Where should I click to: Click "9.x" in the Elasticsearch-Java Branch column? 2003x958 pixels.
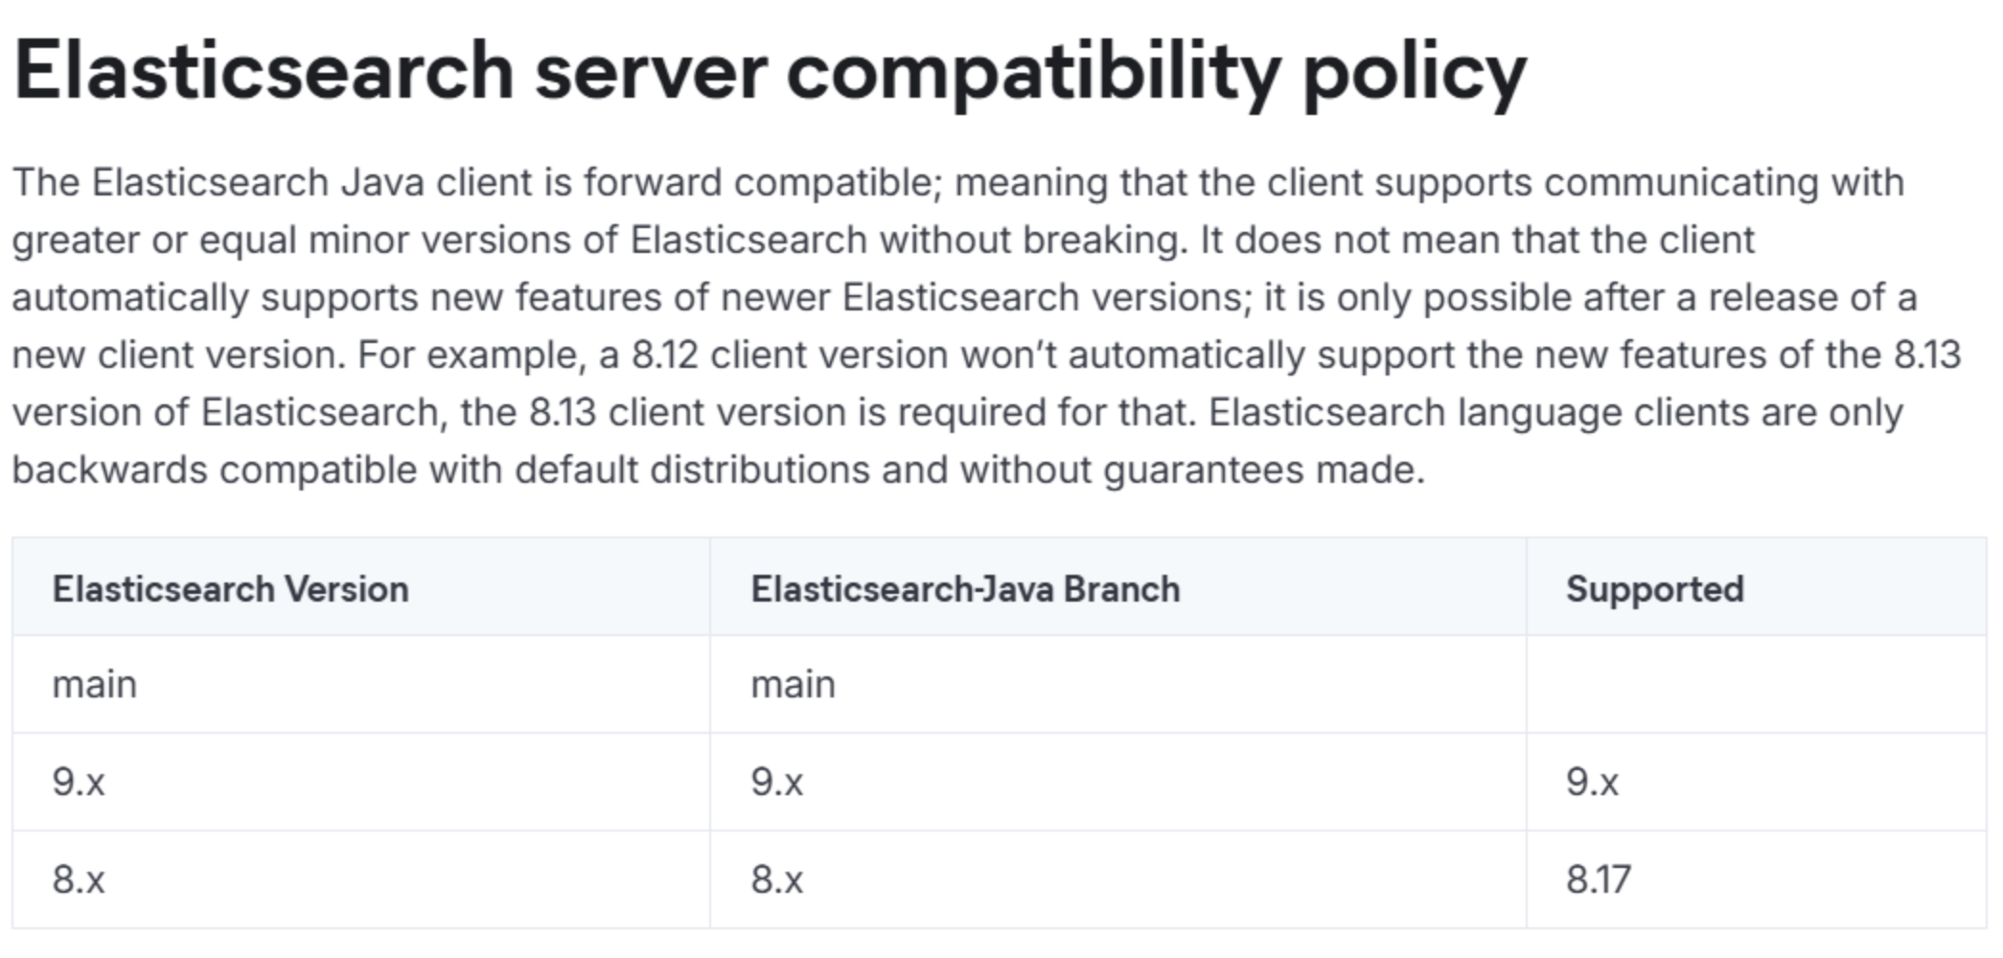coord(777,783)
